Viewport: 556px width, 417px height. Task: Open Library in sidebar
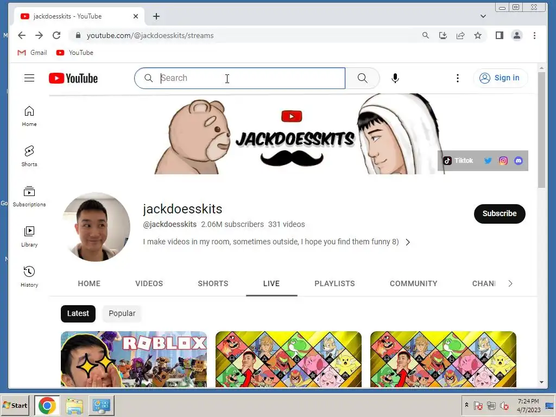click(x=29, y=237)
